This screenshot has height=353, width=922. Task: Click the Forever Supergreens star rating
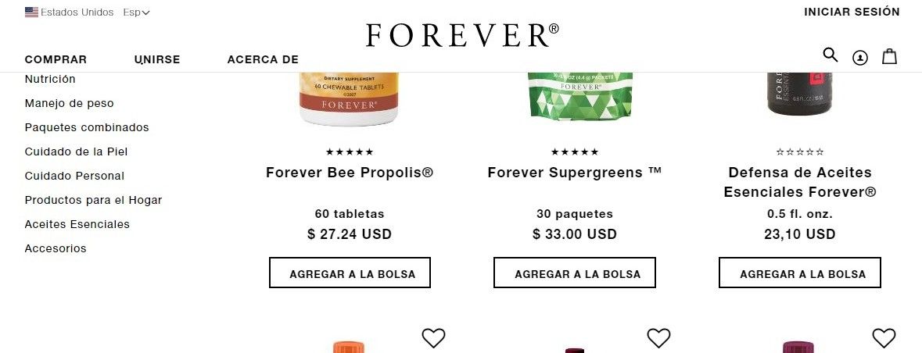575,152
